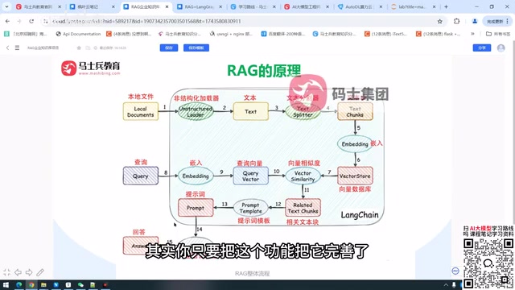
Task: Star the note as favorite
Action: tap(79, 48)
